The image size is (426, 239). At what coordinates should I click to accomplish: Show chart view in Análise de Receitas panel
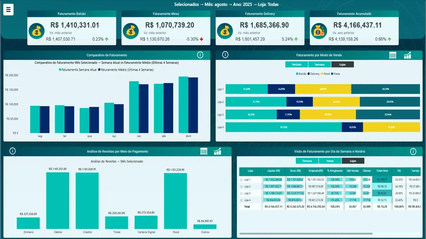pos(217,151)
